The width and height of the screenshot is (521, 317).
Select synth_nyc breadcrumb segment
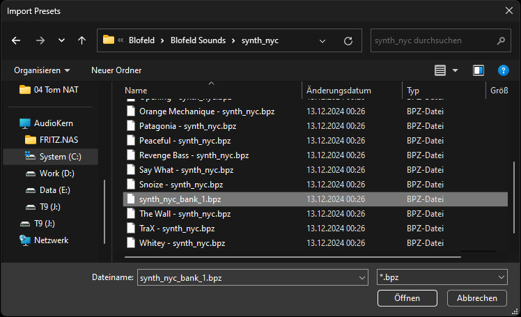click(260, 40)
